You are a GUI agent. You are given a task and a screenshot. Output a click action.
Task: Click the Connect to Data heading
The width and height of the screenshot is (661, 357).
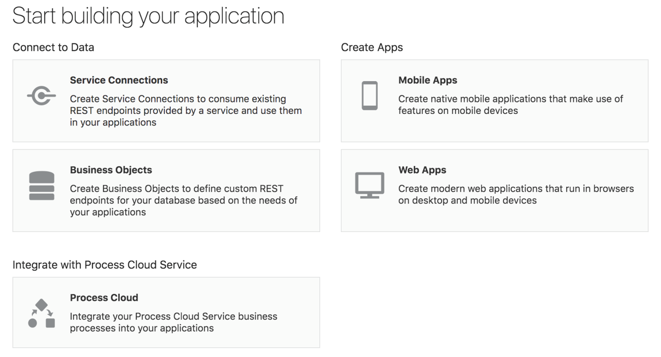53,47
